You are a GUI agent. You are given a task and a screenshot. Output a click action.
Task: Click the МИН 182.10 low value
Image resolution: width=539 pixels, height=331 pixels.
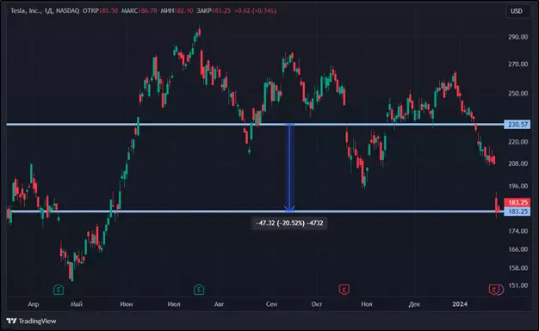[177, 10]
